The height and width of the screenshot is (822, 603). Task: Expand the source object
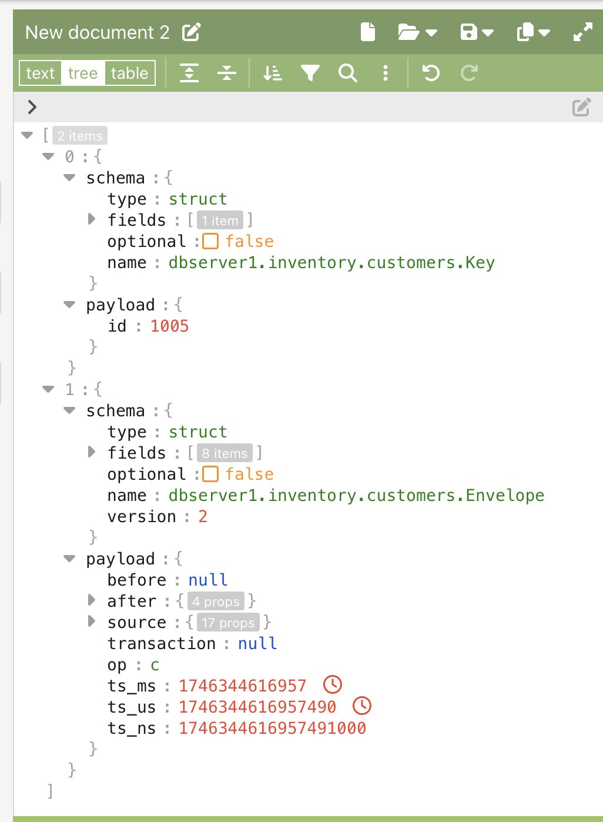pos(91,621)
